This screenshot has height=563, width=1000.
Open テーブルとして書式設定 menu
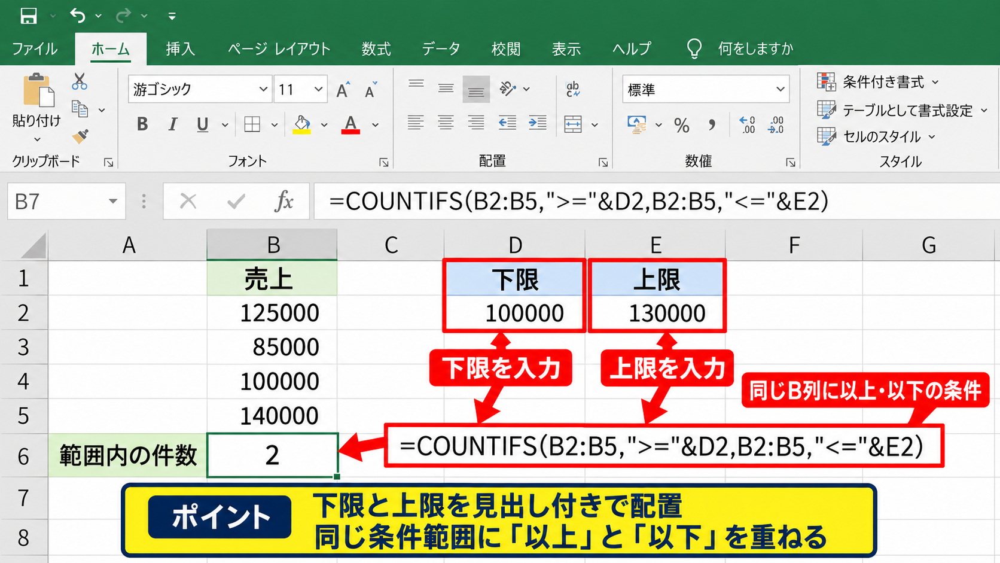[x=902, y=110]
